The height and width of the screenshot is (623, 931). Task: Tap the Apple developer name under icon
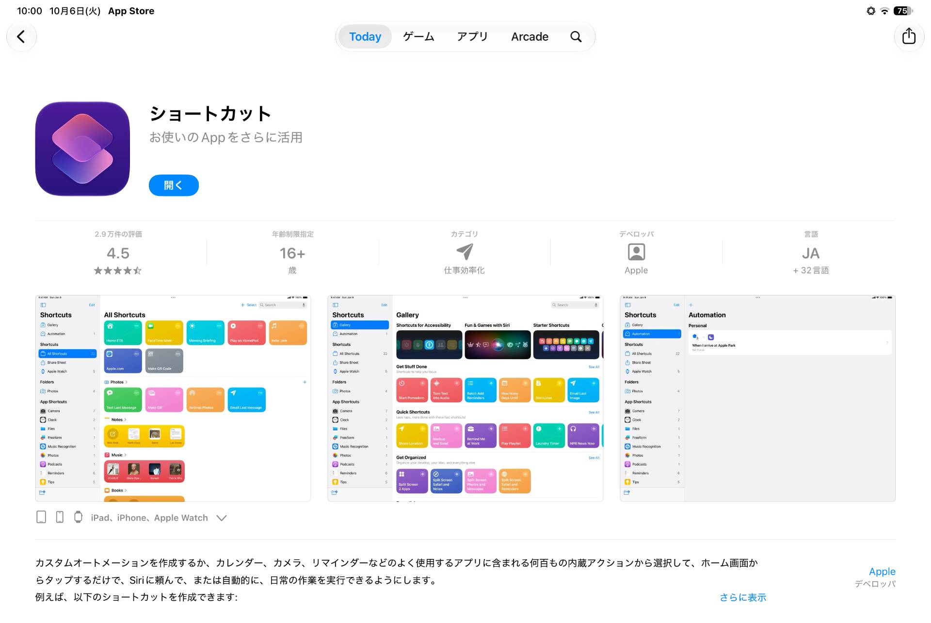pyautogui.click(x=636, y=270)
